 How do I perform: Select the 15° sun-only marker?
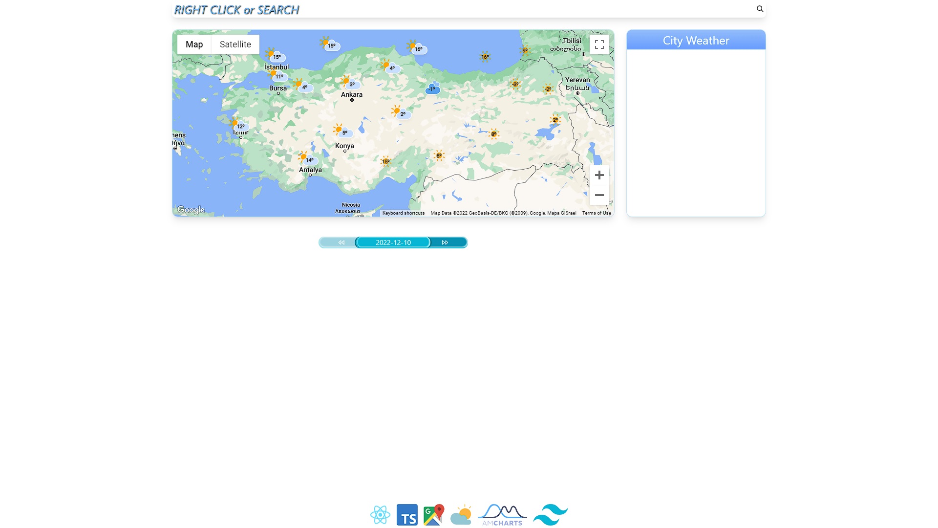[386, 161]
